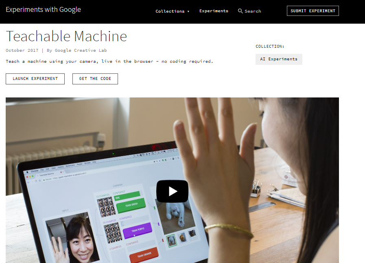Click the example photos grid beside Train Green
The image size is (365, 263).
pos(107,207)
